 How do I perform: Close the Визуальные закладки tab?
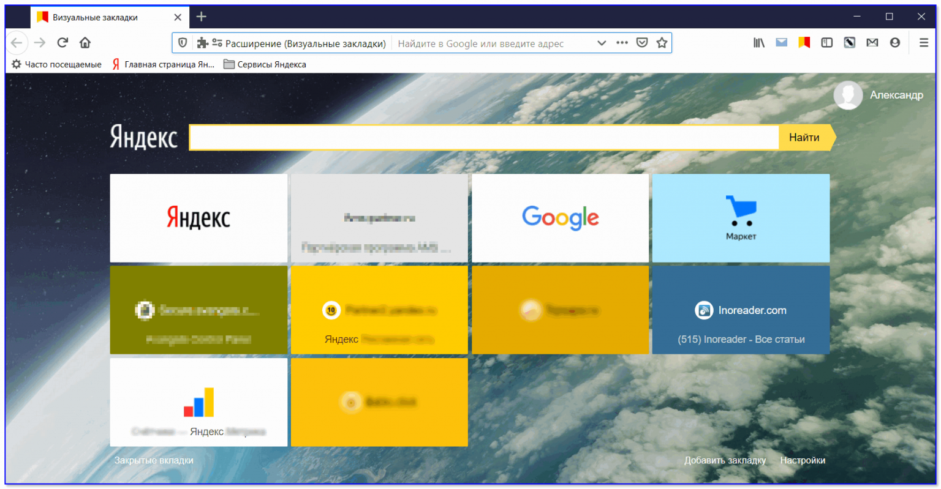(178, 17)
